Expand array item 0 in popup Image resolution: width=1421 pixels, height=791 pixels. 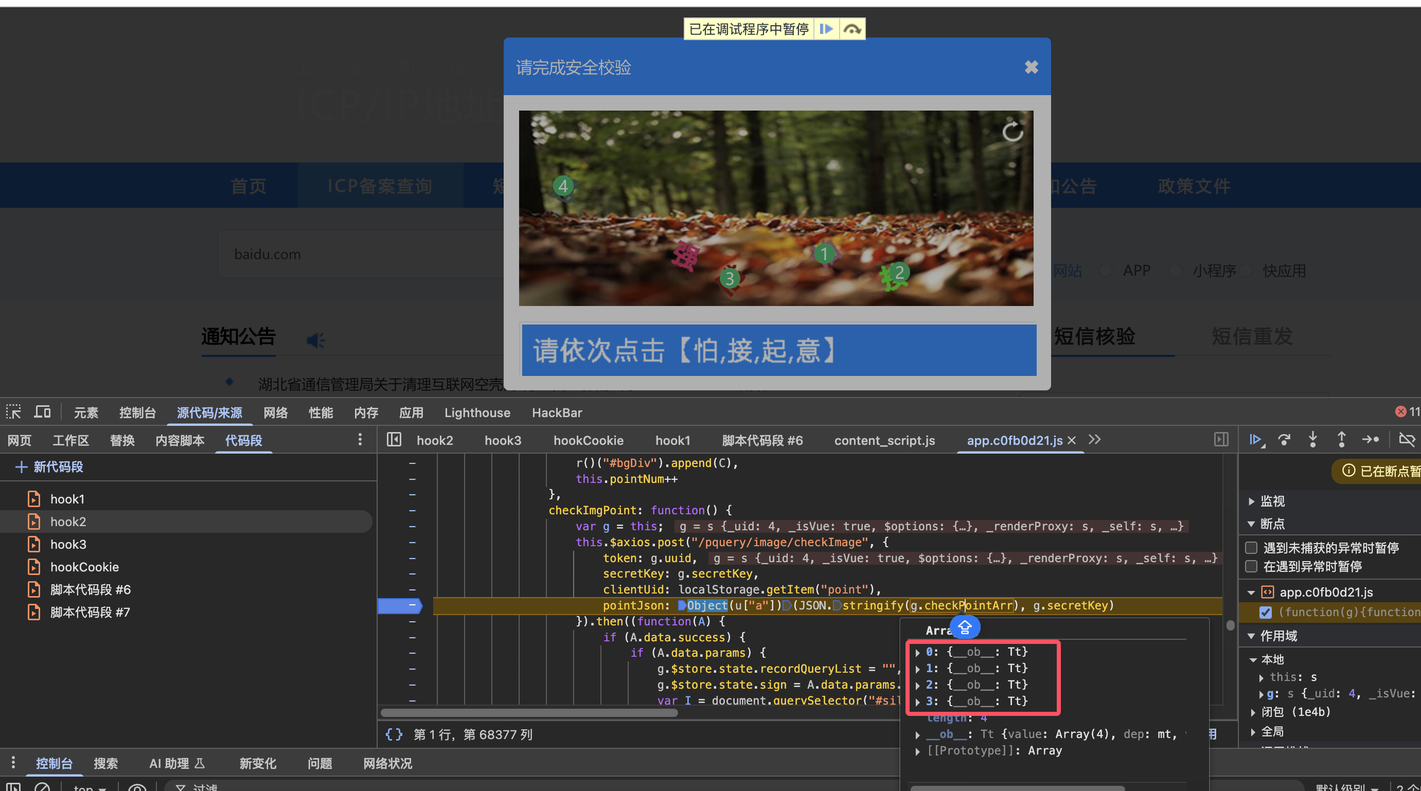coord(917,652)
